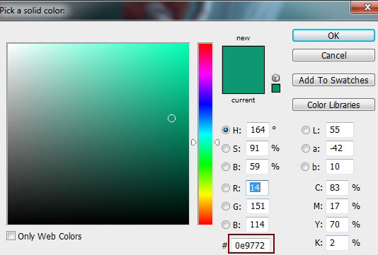Click the C field showing 83

(337, 188)
